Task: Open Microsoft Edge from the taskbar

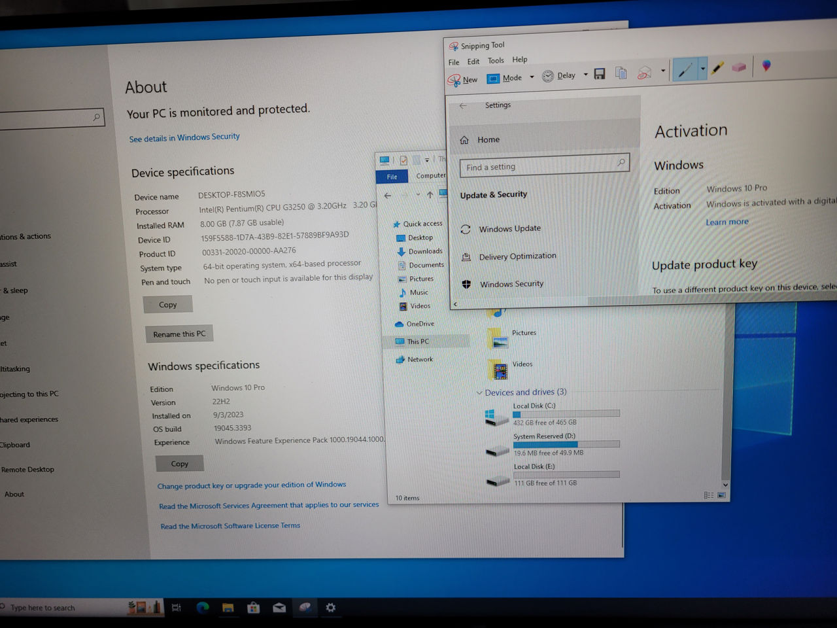Action: [203, 608]
